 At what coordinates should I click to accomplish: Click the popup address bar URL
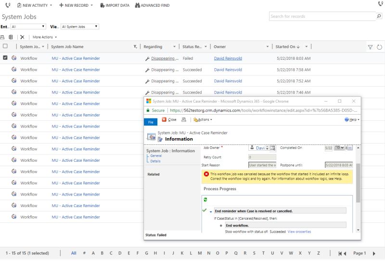(263, 110)
